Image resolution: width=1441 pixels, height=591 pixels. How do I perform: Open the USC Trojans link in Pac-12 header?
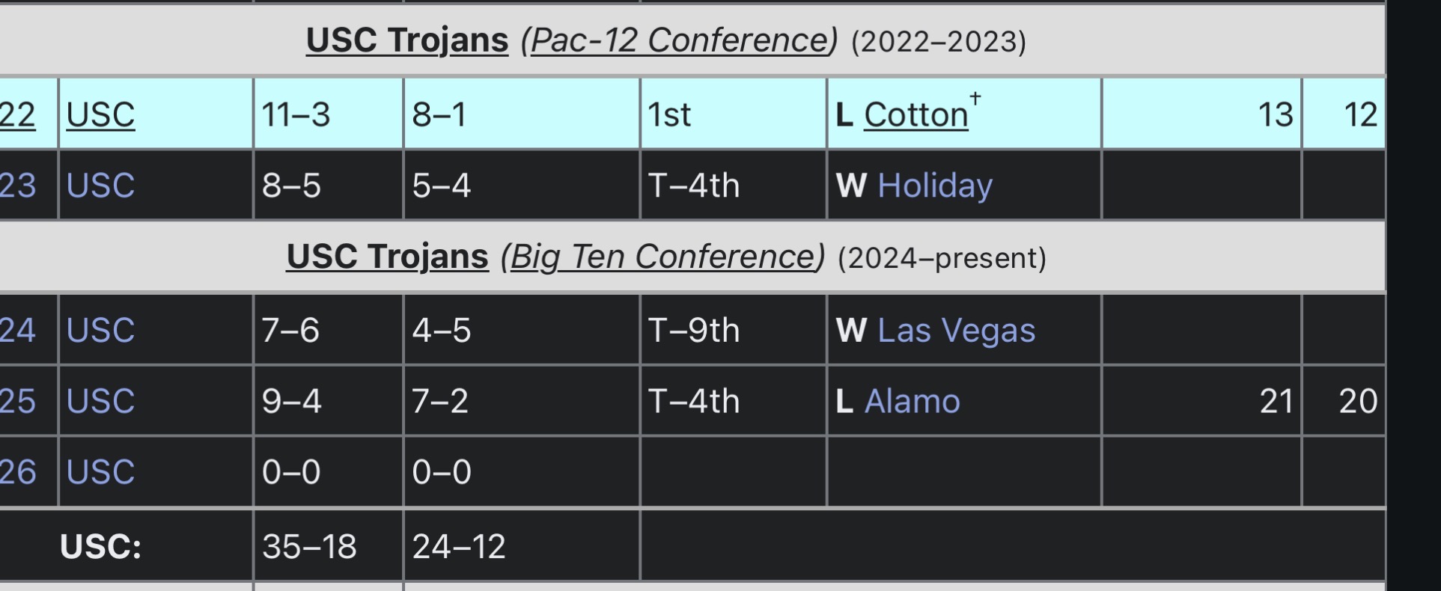pyautogui.click(x=407, y=40)
